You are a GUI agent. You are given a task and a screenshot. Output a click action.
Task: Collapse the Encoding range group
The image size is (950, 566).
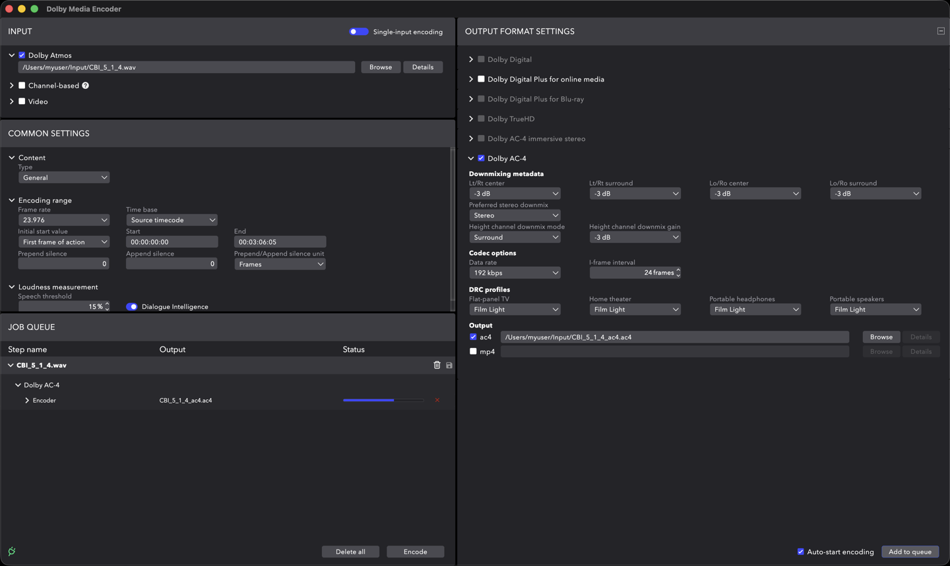click(x=12, y=200)
